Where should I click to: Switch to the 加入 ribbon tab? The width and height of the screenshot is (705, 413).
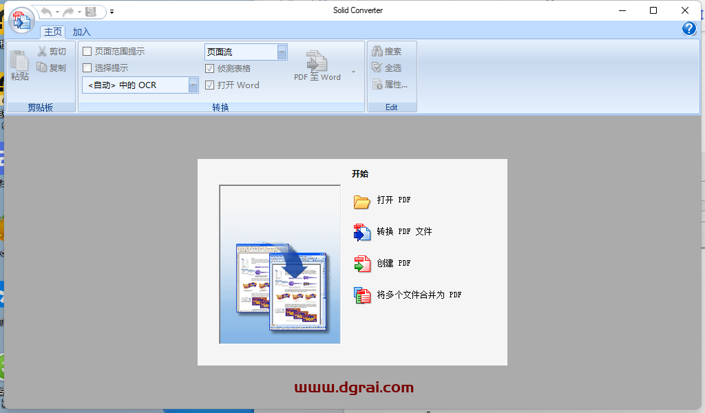(81, 32)
